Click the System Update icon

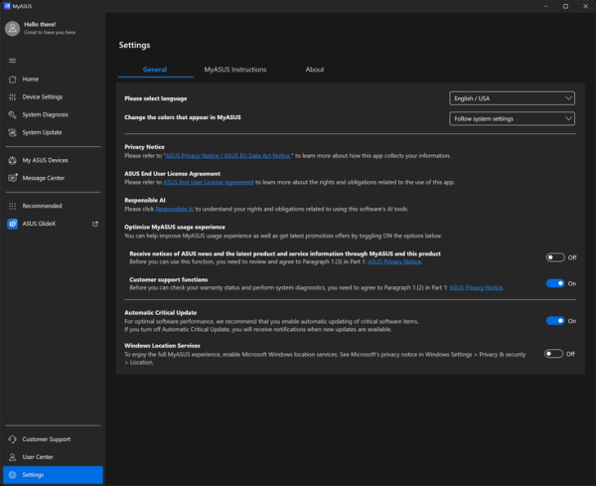coord(13,132)
